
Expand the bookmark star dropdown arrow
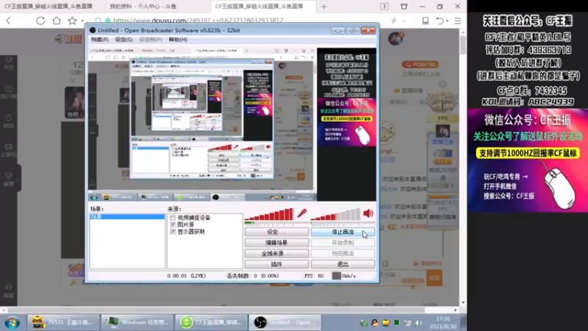tap(82, 21)
